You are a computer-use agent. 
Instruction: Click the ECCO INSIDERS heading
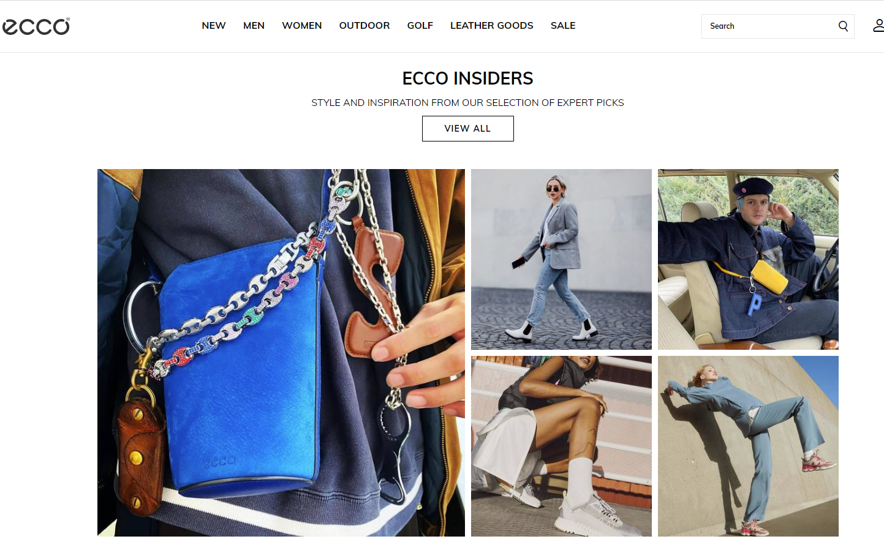(x=467, y=78)
